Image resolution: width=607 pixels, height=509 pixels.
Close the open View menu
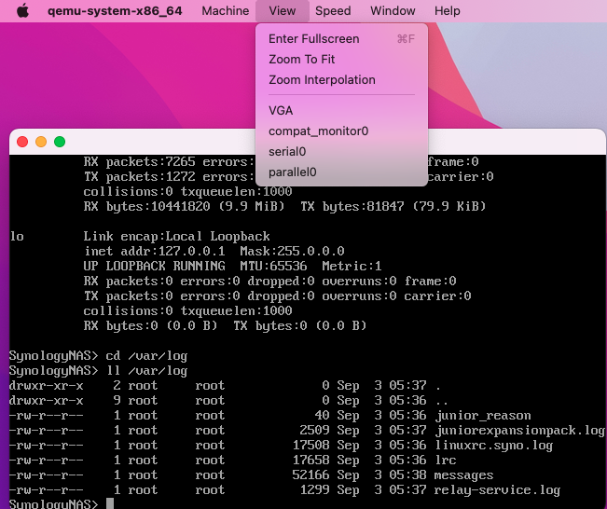tap(283, 11)
